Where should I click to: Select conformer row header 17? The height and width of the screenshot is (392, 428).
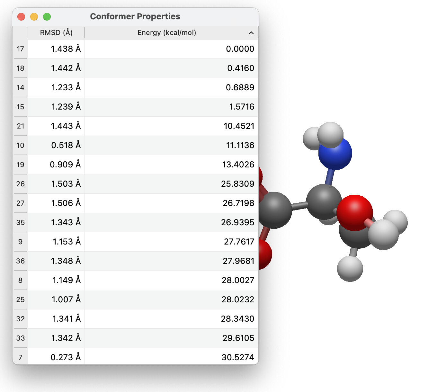pos(20,49)
